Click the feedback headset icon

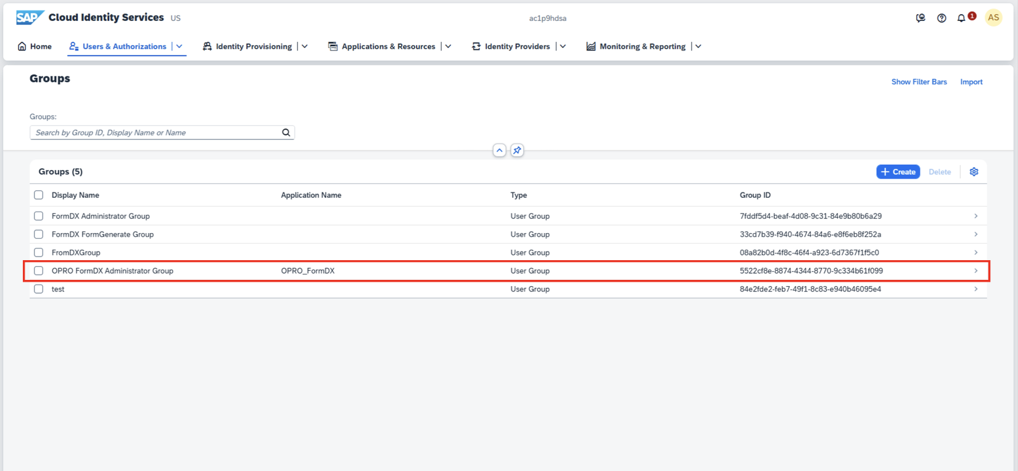coord(921,18)
